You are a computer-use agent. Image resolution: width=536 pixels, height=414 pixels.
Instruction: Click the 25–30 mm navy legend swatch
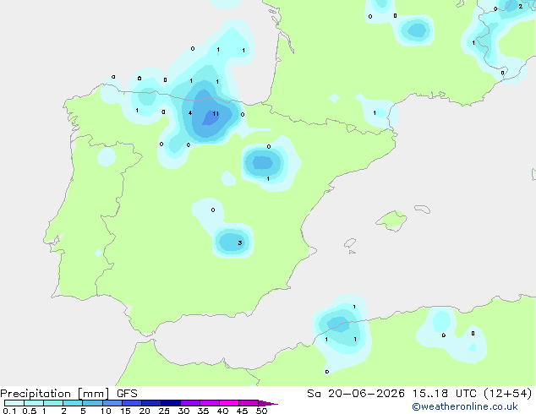(x=171, y=403)
